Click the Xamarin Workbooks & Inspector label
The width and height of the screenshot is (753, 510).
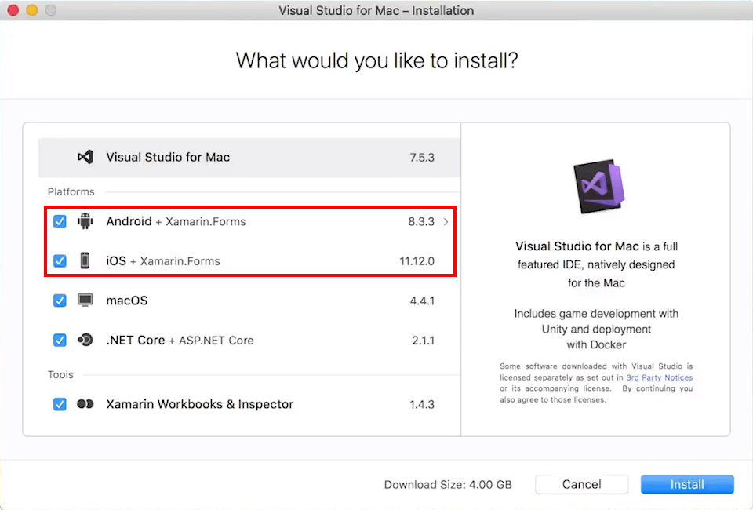click(200, 404)
